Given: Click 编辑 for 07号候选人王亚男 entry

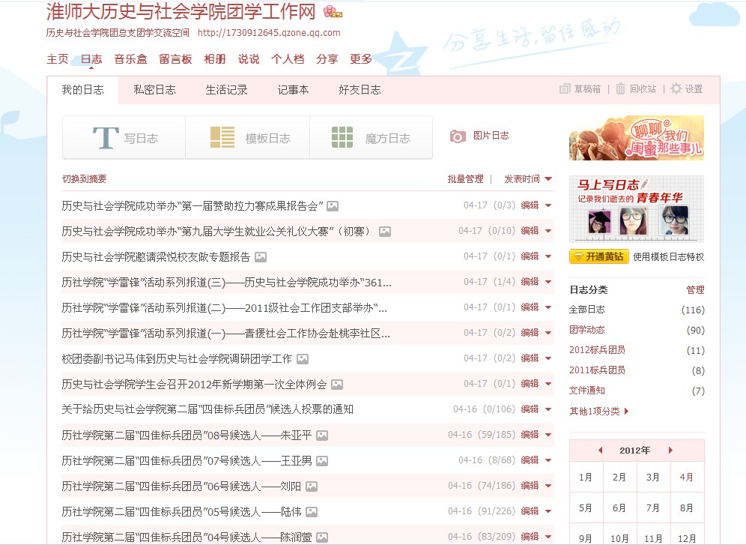Looking at the screenshot, I should (x=530, y=460).
